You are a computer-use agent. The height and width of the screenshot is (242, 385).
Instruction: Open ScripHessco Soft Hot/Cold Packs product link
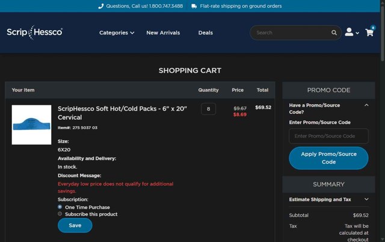tap(122, 113)
